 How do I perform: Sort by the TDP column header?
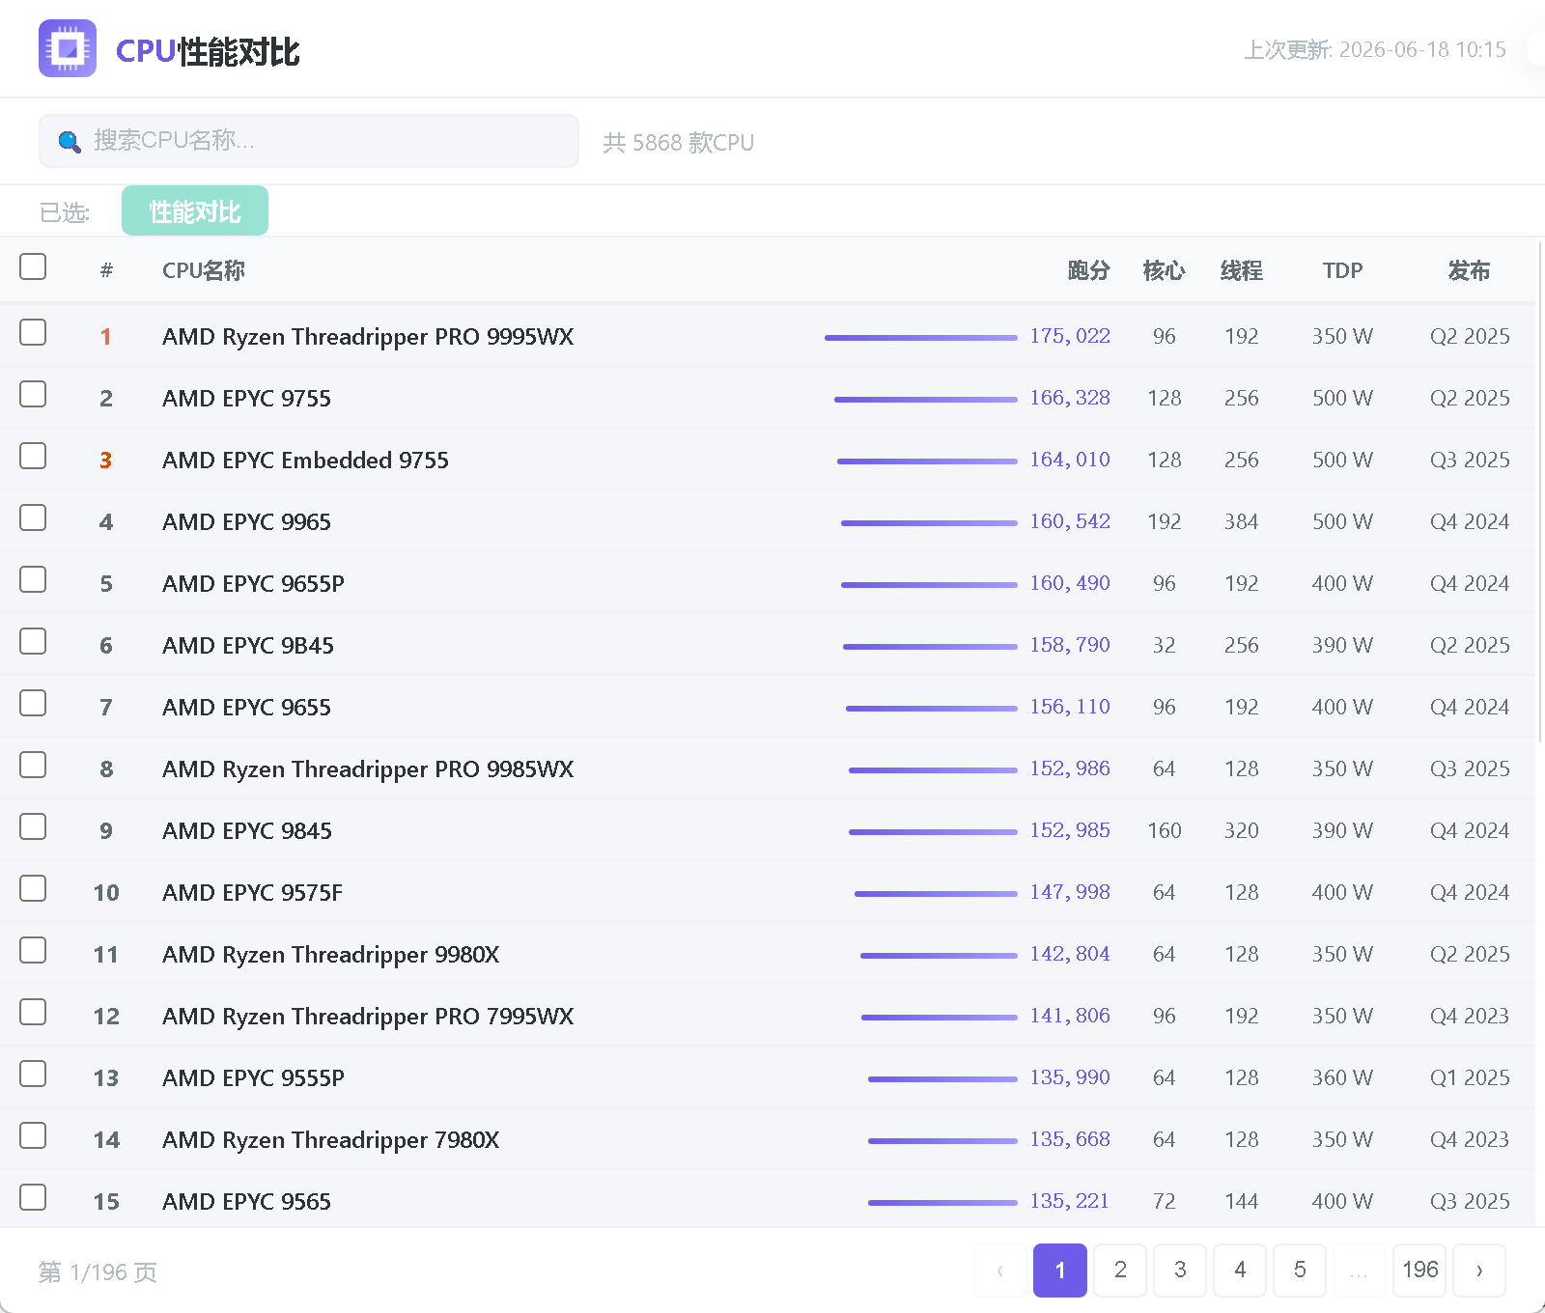coord(1342,270)
